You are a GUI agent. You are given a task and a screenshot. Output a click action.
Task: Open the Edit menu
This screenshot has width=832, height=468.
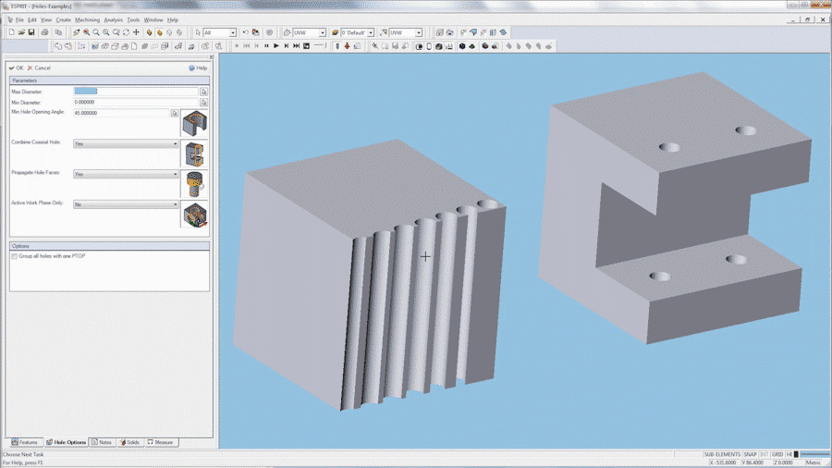pos(31,19)
